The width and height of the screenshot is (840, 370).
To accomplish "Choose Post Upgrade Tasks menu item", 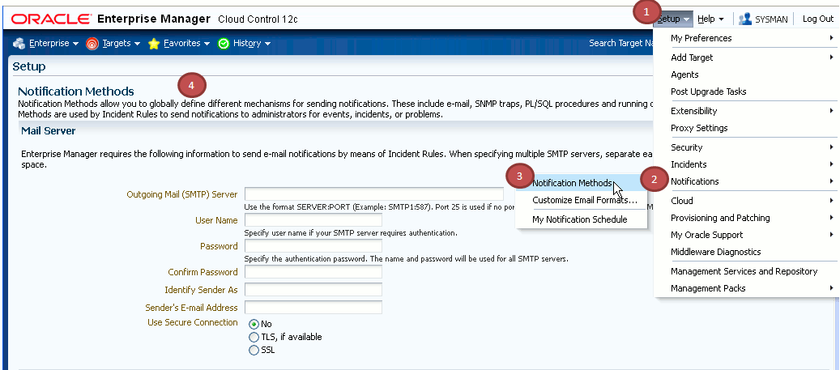I will [708, 91].
